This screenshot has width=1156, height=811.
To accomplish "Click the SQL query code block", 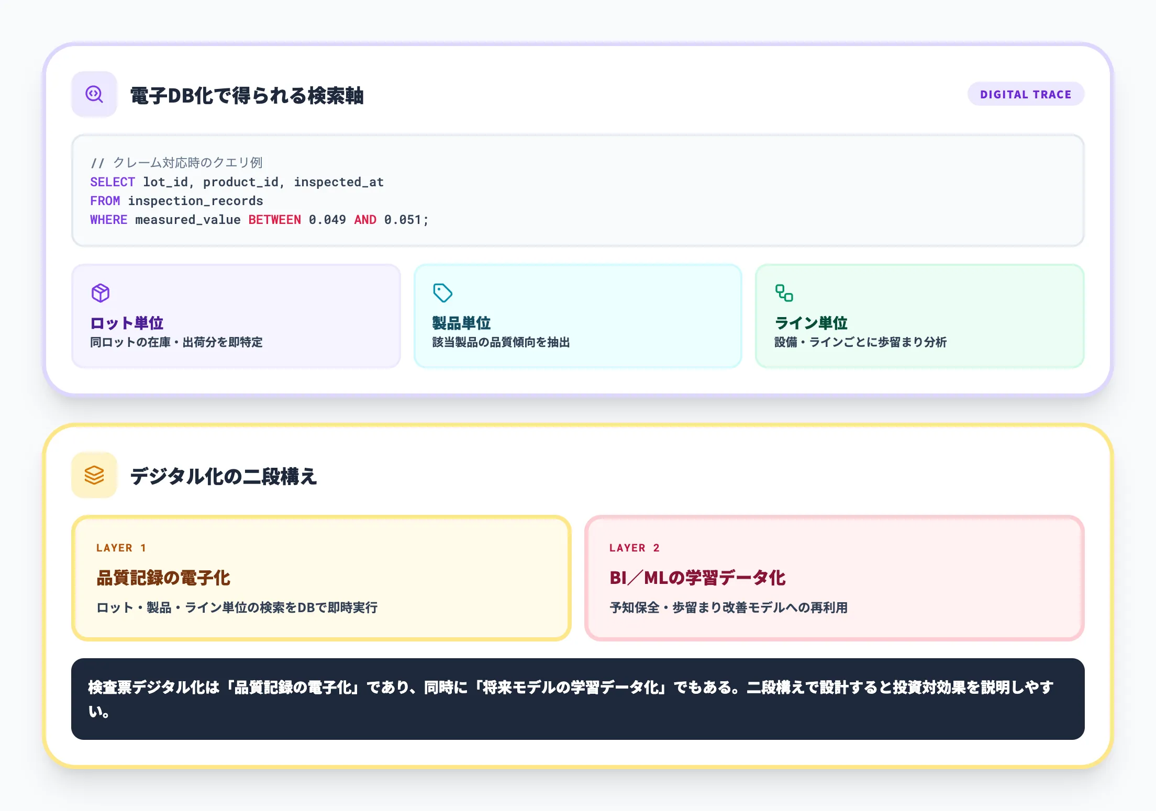I will (x=576, y=191).
